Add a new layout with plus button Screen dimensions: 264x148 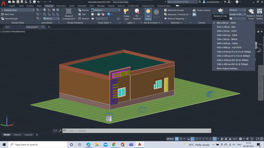coord(37,135)
